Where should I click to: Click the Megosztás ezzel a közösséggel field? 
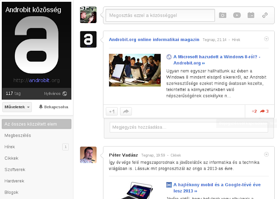tap(160, 15)
